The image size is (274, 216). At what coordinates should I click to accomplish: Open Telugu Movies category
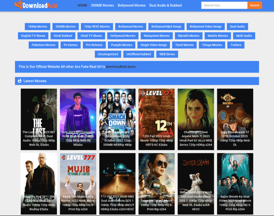(x=212, y=45)
